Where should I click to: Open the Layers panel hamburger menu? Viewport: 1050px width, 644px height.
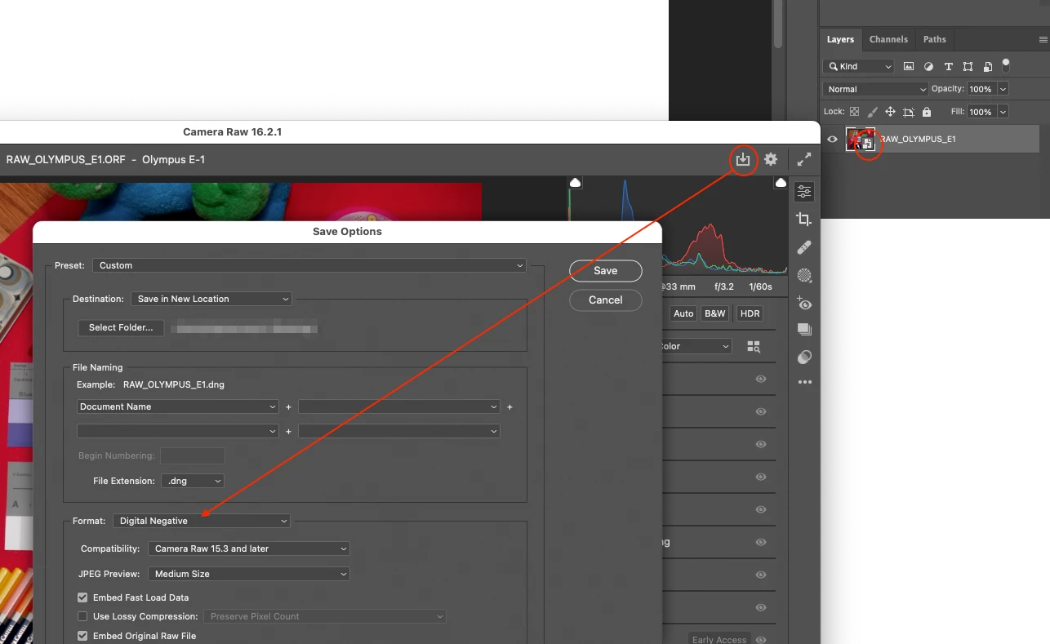coord(1043,39)
